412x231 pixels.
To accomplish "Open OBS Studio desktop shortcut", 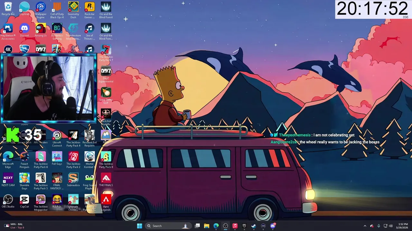I will [8, 201].
